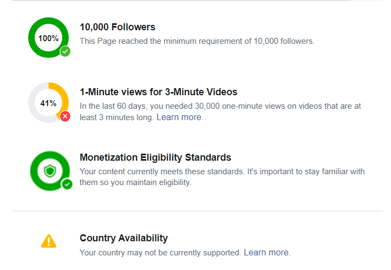Viewport: 391px width, 270px height.
Task: Click the followers minimum requirement description text
Action: [x=197, y=41]
